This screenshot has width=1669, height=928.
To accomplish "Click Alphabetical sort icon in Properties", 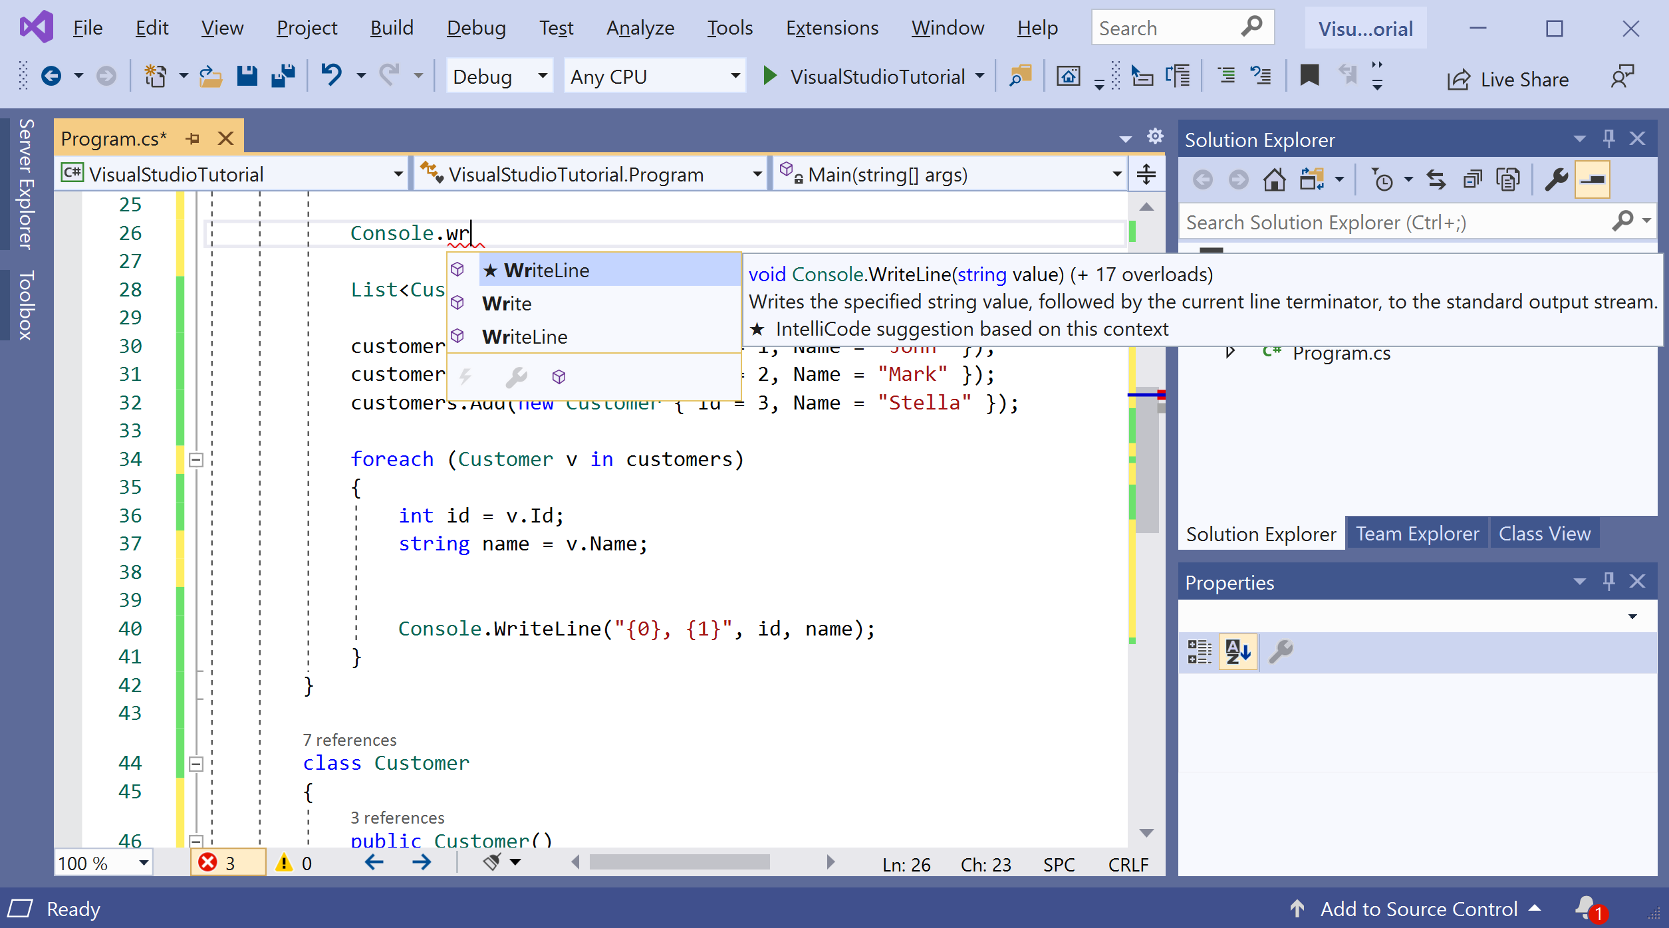I will (x=1237, y=651).
